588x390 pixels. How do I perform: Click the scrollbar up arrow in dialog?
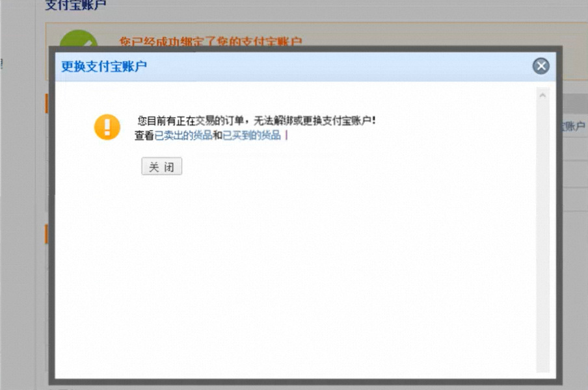(x=542, y=96)
